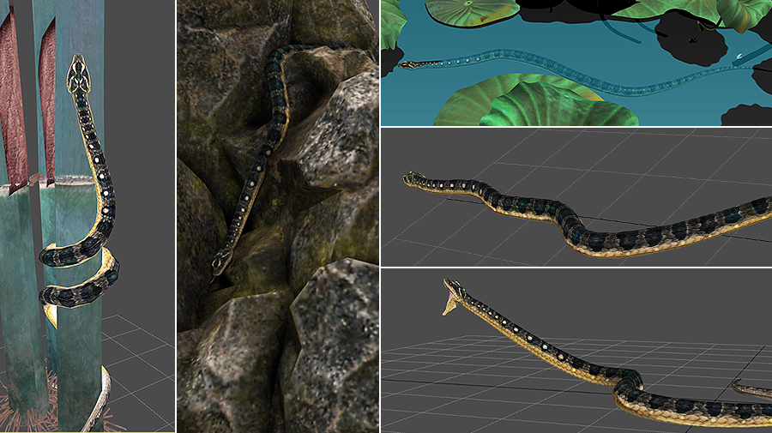The image size is (772, 433).
Task: Click the striking snake's open mouth
Action: tap(449, 300)
